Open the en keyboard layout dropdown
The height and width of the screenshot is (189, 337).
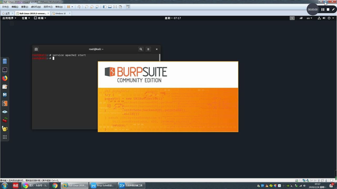(x=309, y=18)
